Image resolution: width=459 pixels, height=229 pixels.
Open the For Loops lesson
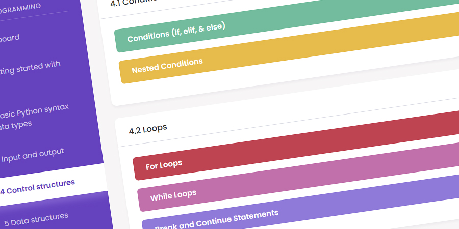point(164,165)
